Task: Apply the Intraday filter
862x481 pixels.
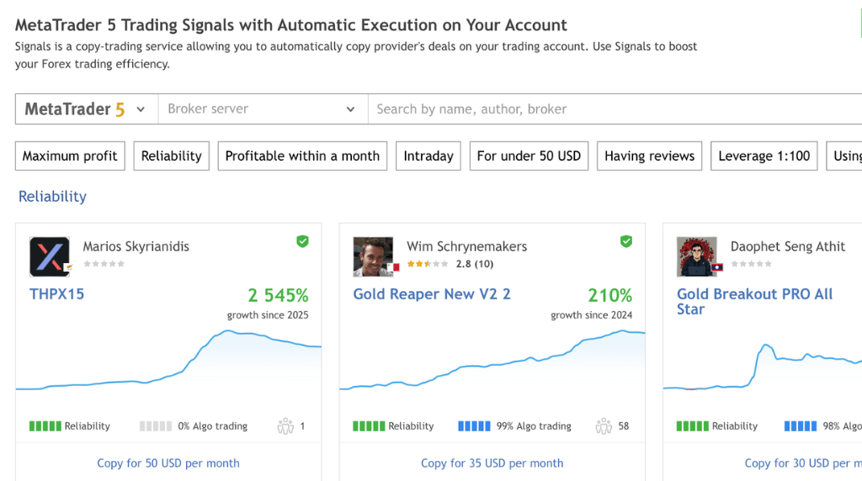Action: (428, 156)
